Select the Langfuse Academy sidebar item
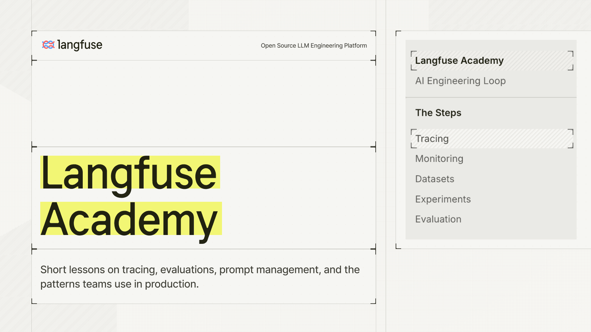This screenshot has height=332, width=591. tap(492, 60)
